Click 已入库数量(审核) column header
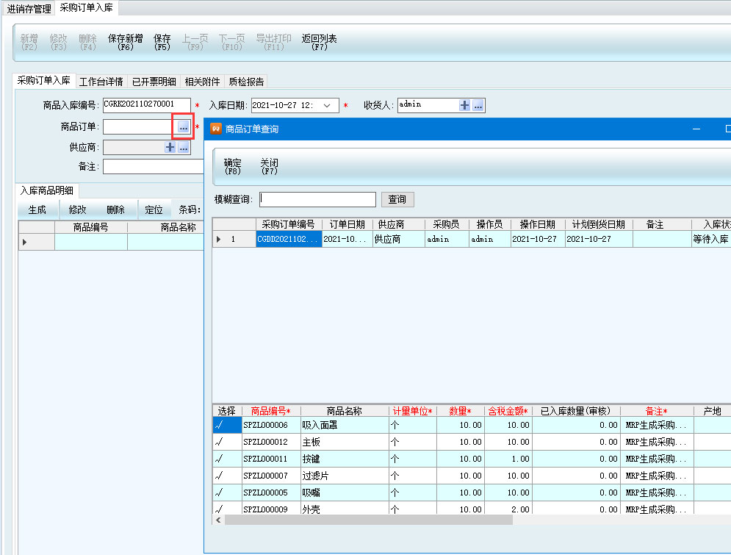This screenshot has height=555, width=731. tap(576, 411)
